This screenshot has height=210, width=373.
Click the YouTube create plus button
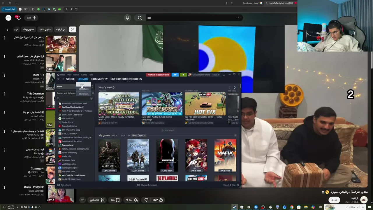click(x=31, y=18)
